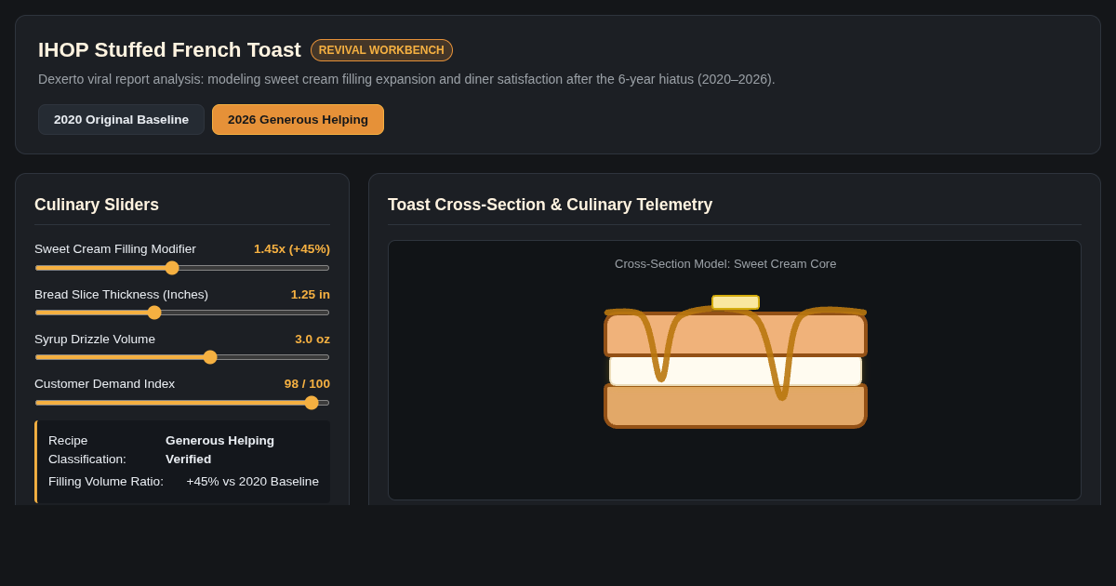Image resolution: width=1116 pixels, height=586 pixels.
Task: Click the Cross-Section Model: Sweet Cream Core caption
Action: coord(725,263)
